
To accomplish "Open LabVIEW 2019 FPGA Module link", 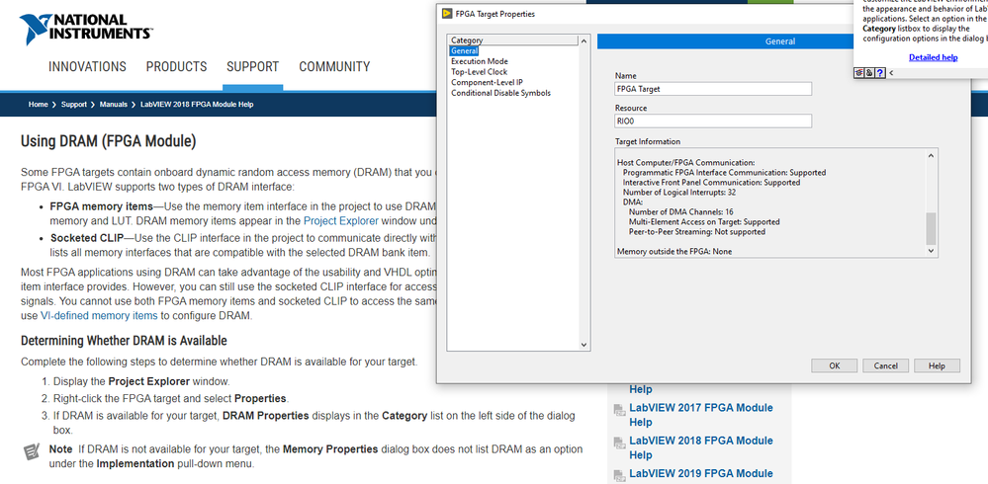I will pyautogui.click(x=700, y=474).
